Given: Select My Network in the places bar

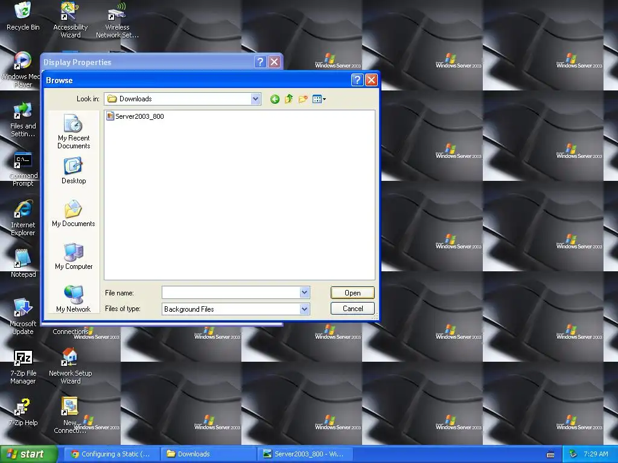Looking at the screenshot, I should click(x=73, y=299).
